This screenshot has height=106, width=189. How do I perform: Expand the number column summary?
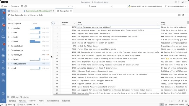point(9,28)
